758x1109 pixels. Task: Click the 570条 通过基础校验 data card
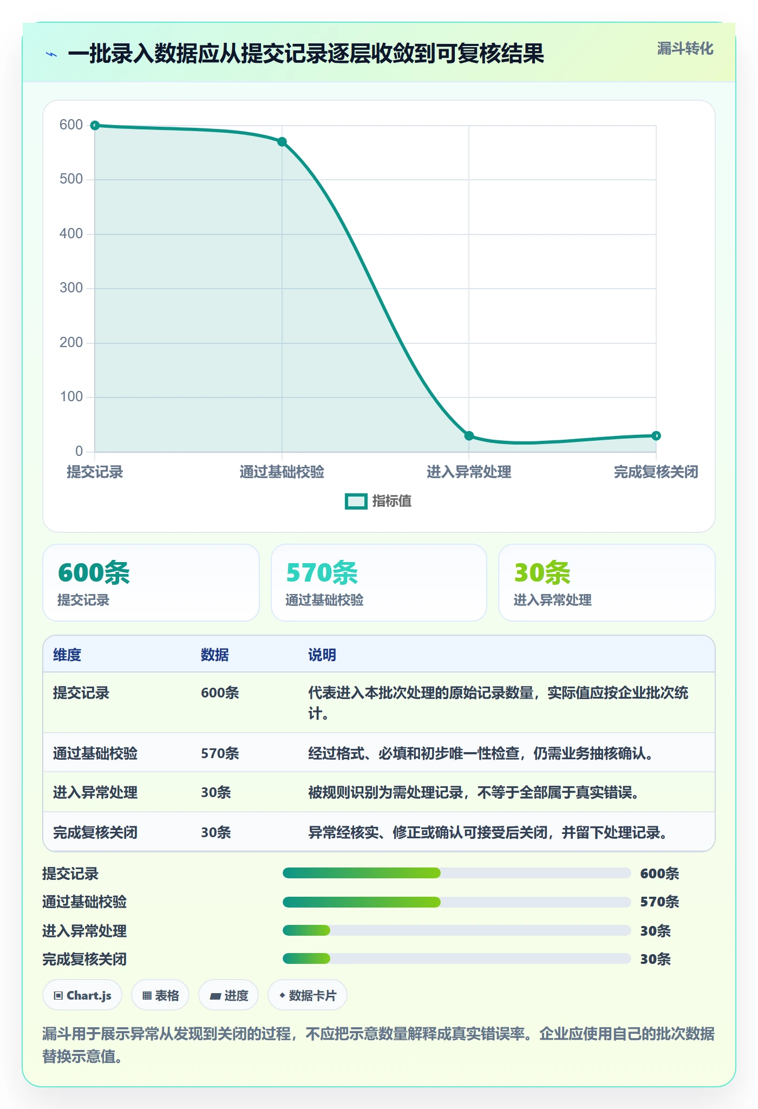tap(379, 583)
